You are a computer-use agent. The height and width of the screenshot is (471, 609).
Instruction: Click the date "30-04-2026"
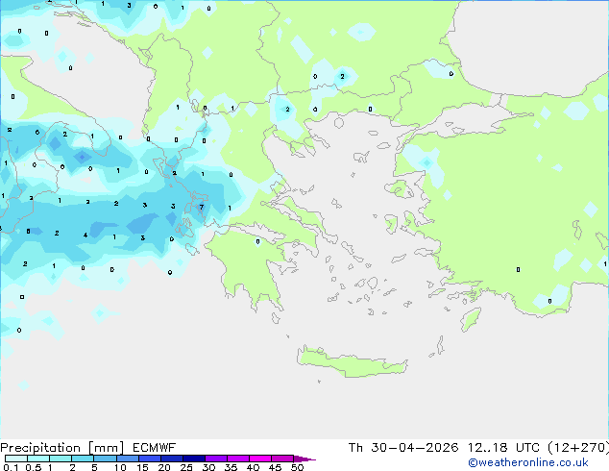415,448
